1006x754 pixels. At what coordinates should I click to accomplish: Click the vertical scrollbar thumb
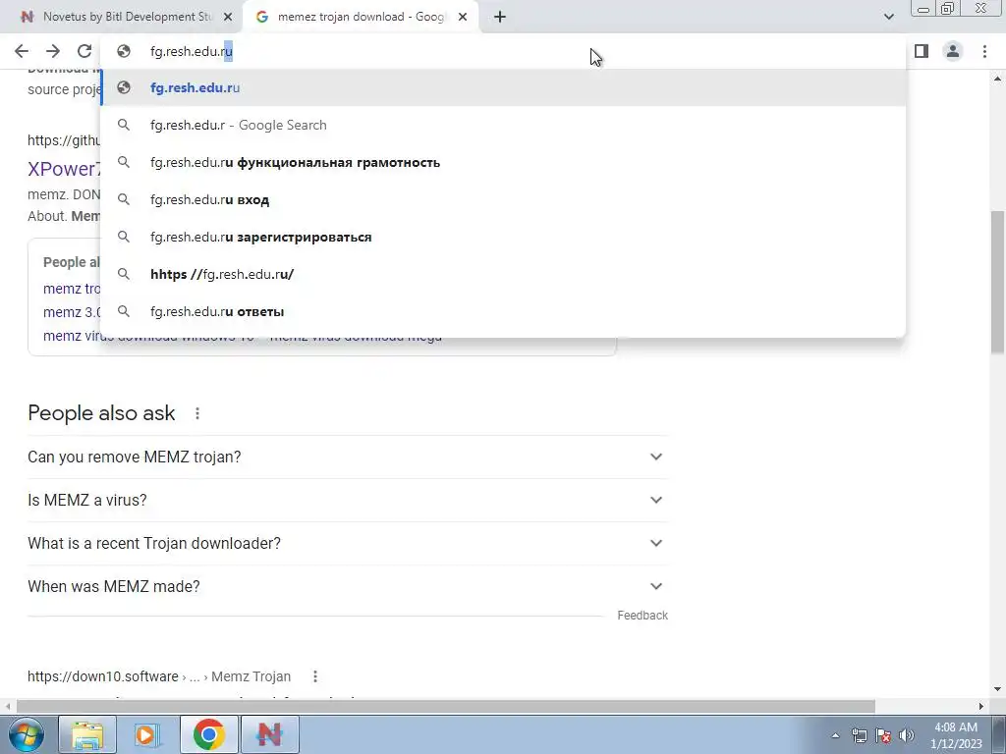tap(998, 282)
